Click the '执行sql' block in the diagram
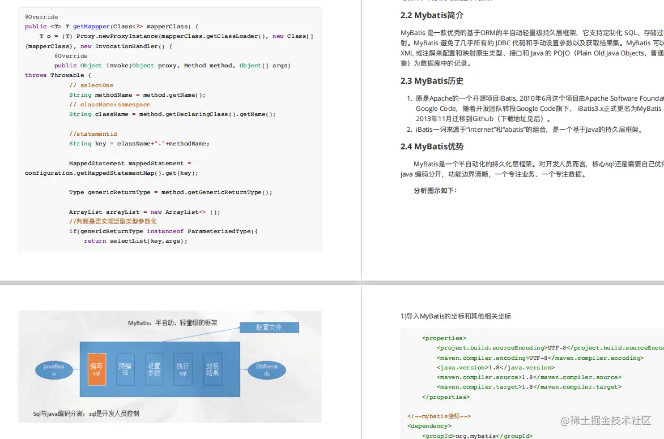 point(183,369)
